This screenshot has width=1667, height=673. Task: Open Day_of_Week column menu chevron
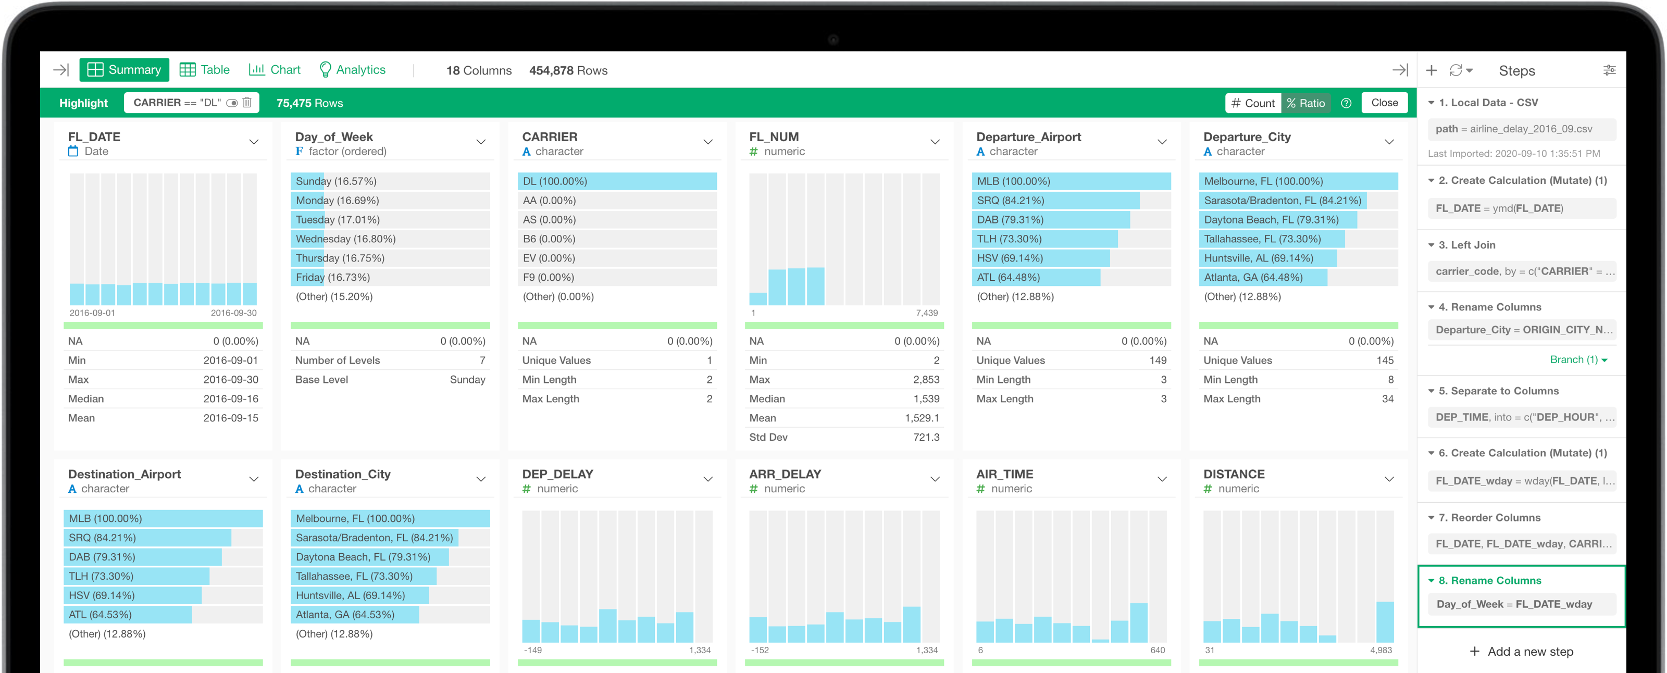coord(481,142)
